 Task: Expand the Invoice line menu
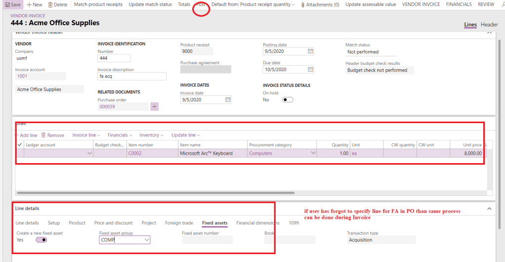[86, 135]
